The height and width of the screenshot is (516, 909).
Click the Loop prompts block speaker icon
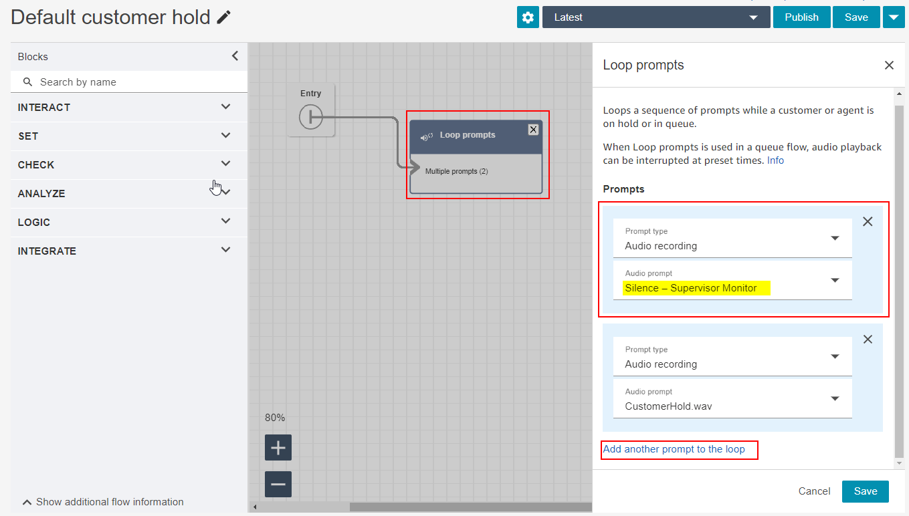[x=426, y=136]
